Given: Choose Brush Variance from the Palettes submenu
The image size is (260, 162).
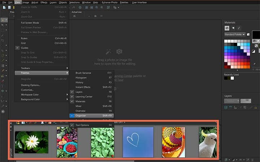Looking at the screenshot, I should pos(91,73).
